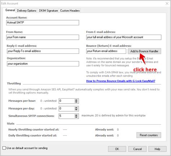The height and width of the screenshot is (156, 171).
Task: Click the maximum 20 defined by admin note
Action: tap(114, 116)
